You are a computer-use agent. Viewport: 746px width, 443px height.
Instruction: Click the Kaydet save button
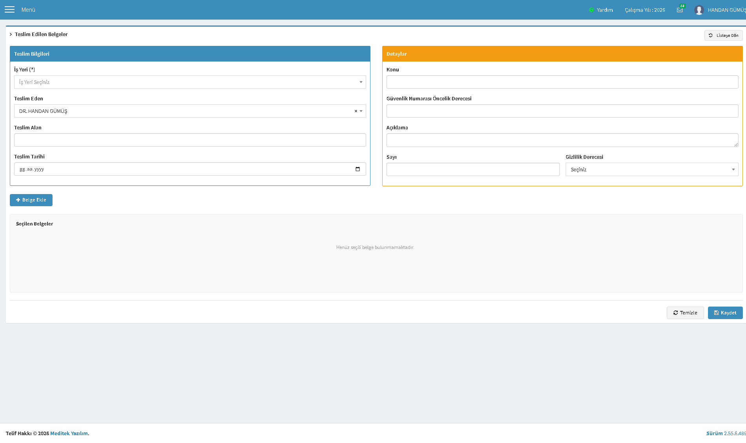tap(725, 313)
